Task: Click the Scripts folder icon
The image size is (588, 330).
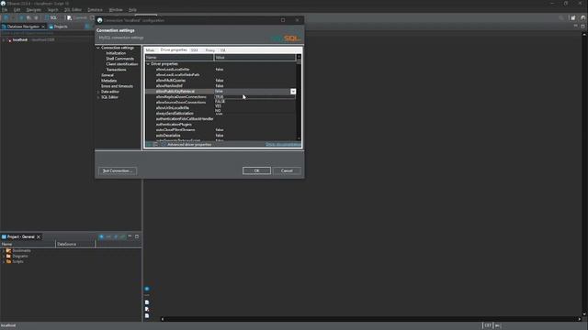Action: tap(8, 261)
